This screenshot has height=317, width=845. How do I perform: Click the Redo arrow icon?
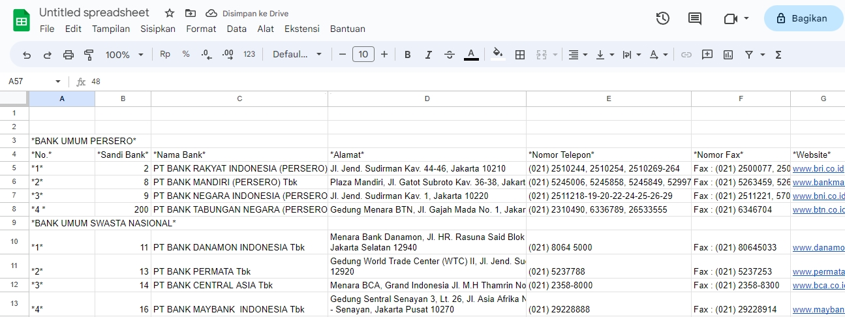pos(48,55)
